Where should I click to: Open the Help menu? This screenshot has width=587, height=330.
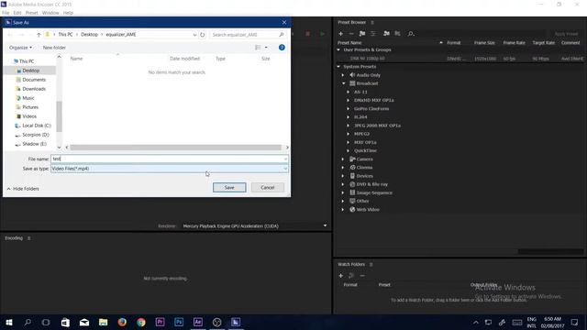point(68,13)
